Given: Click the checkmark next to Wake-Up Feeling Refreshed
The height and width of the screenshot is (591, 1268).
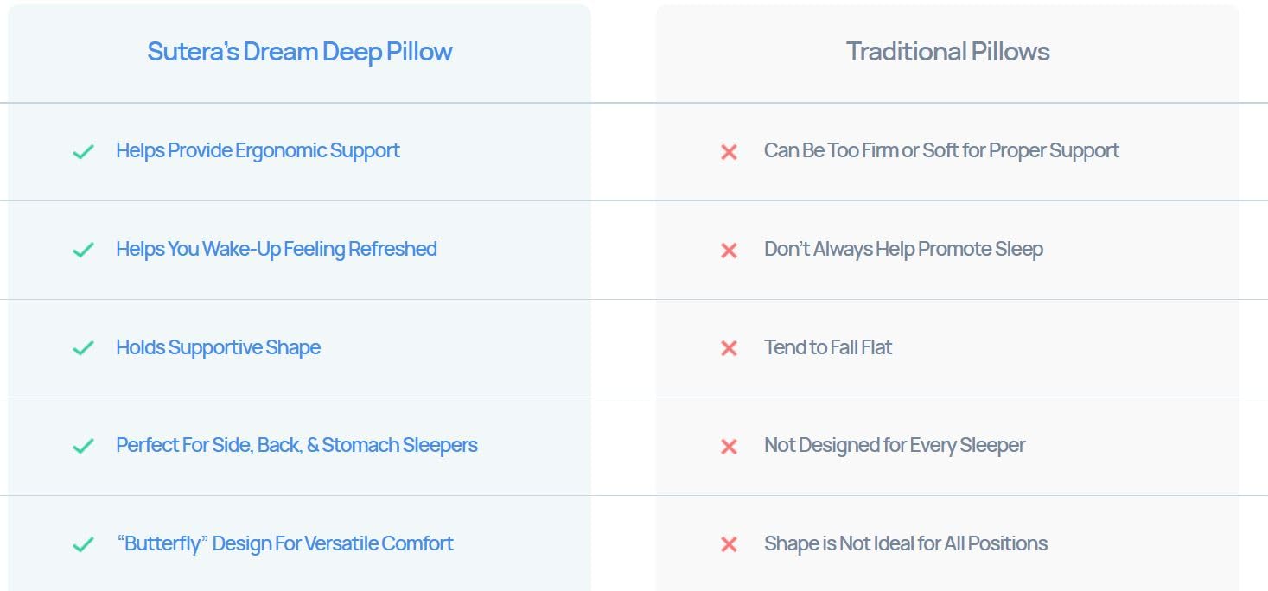Looking at the screenshot, I should [x=83, y=251].
